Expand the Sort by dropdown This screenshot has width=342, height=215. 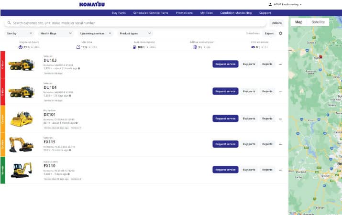tap(20, 33)
